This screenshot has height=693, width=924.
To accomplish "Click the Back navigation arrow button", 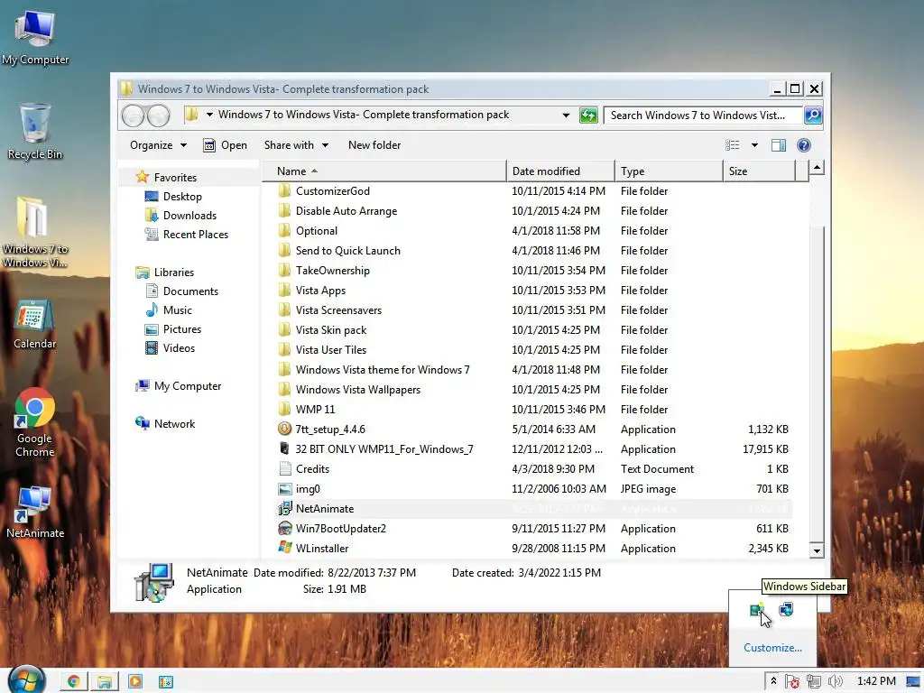I will pos(134,115).
